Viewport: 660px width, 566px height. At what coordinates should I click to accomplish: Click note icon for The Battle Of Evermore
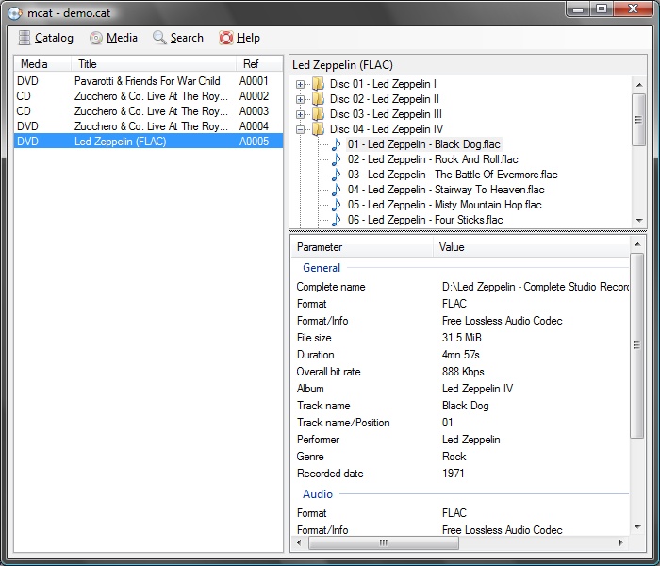click(x=337, y=175)
